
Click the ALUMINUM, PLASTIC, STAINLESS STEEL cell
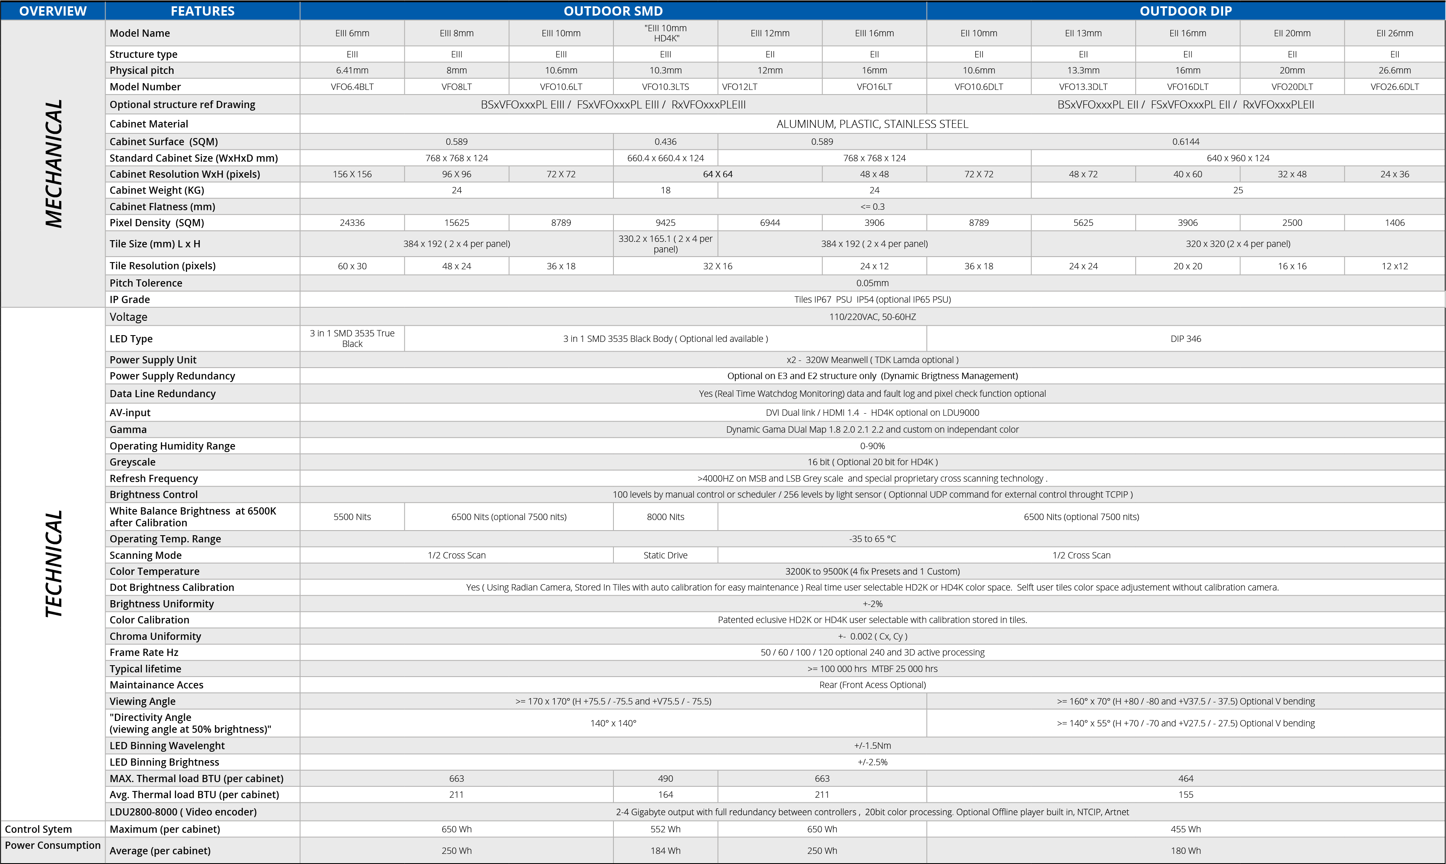(872, 124)
